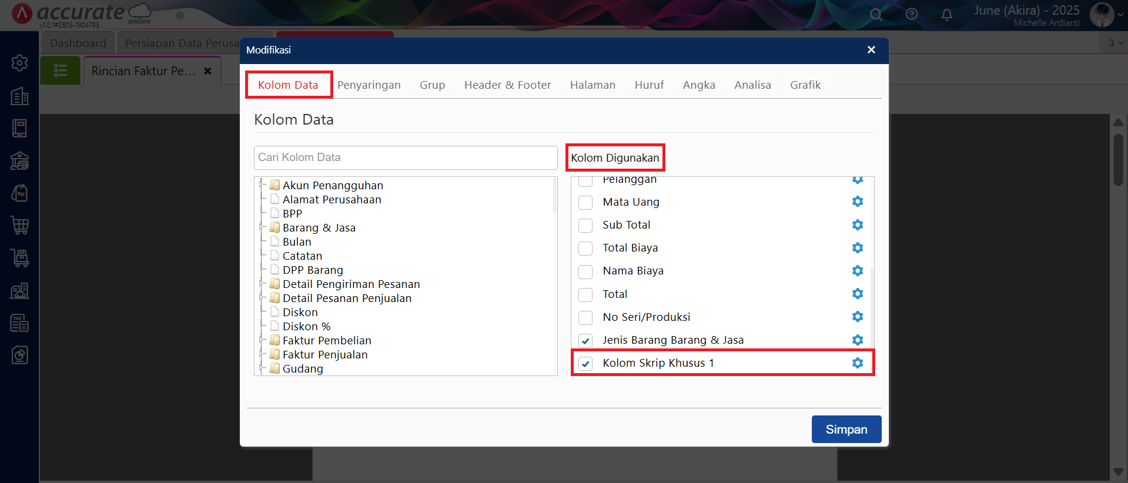The image size is (1128, 483).
Task: Switch to the Angka tab
Action: point(699,85)
